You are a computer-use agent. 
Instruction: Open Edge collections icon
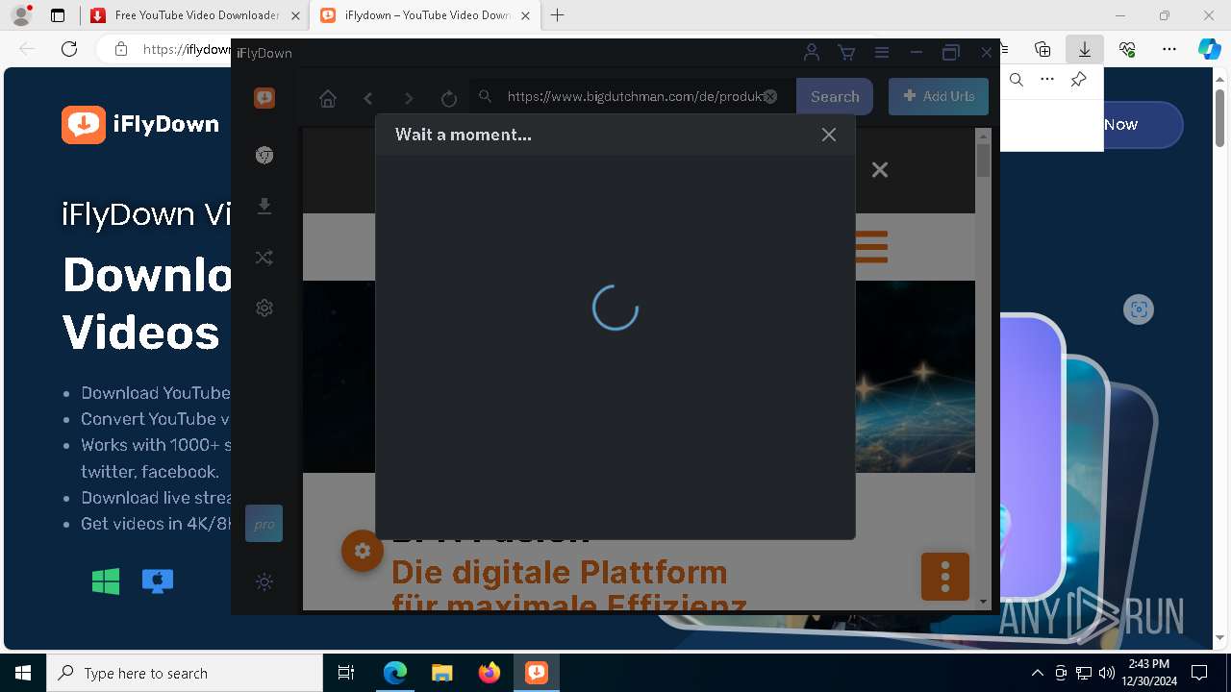[1043, 49]
